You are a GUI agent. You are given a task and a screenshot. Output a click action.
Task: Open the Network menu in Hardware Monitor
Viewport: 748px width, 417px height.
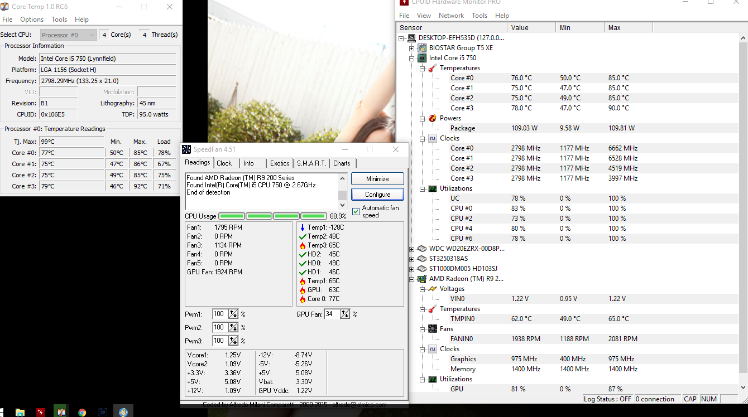(451, 16)
